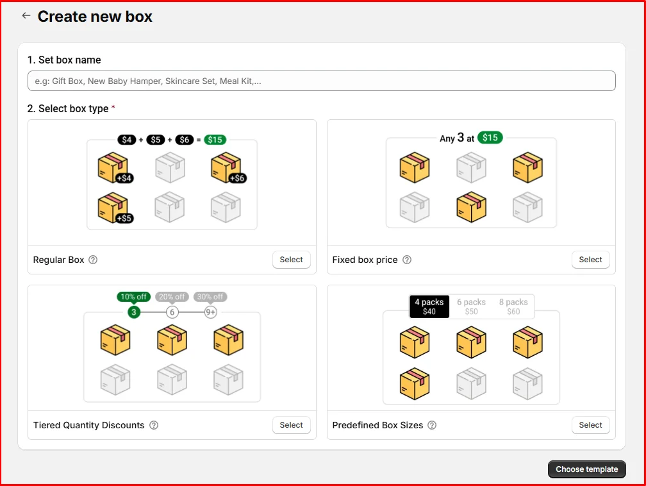Select the Predefined Box Sizes type
Image resolution: width=646 pixels, height=486 pixels.
point(590,425)
